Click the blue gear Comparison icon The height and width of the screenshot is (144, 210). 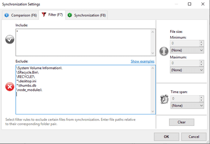click(6, 15)
